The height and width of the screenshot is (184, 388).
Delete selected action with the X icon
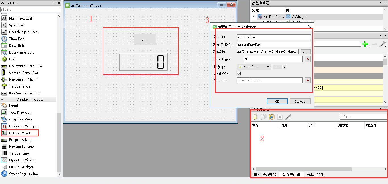point(280,117)
